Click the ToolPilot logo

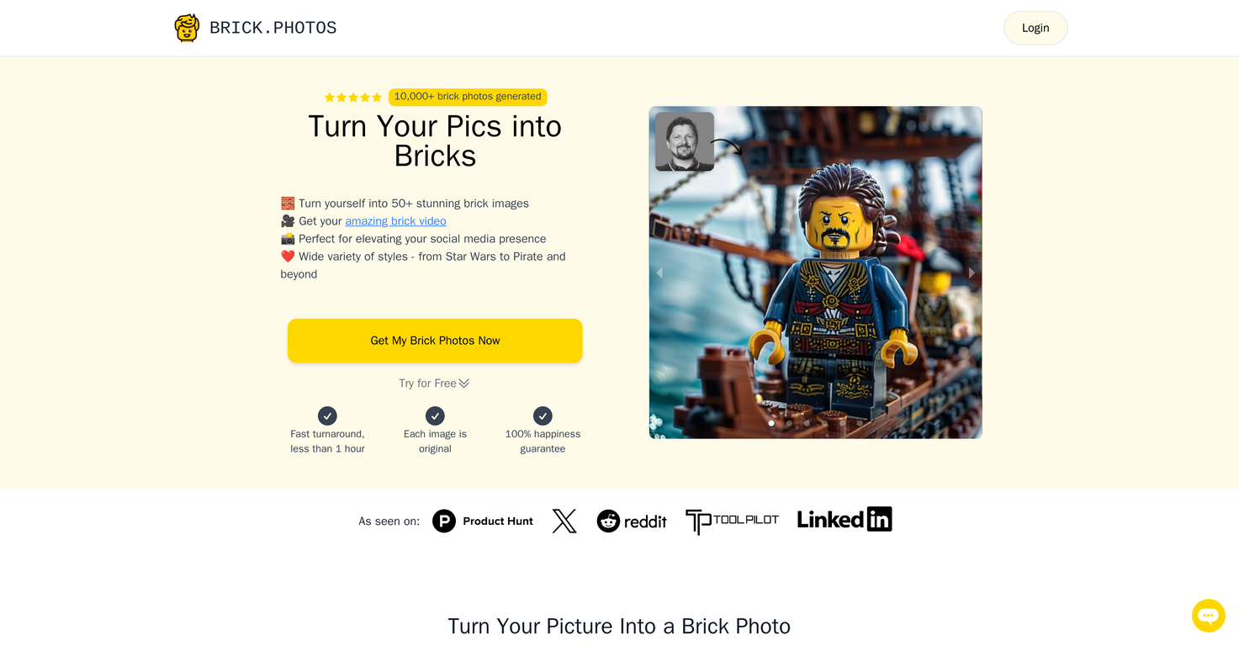pos(732,522)
